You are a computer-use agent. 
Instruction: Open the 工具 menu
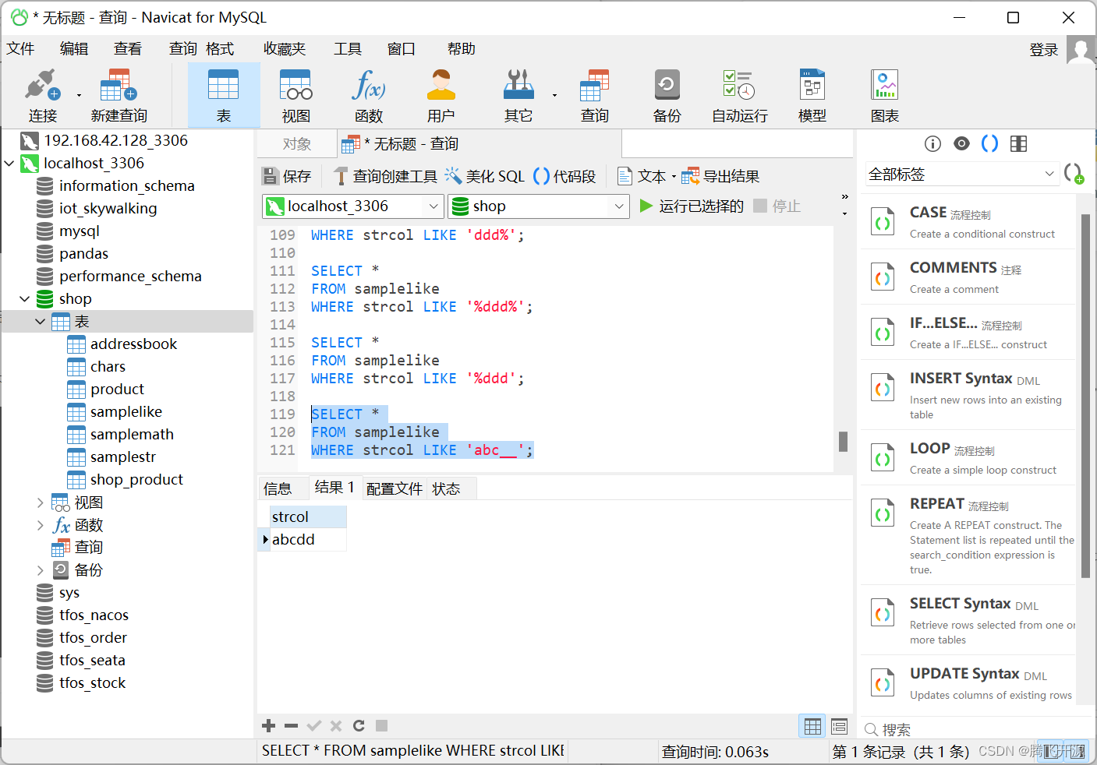coord(348,49)
